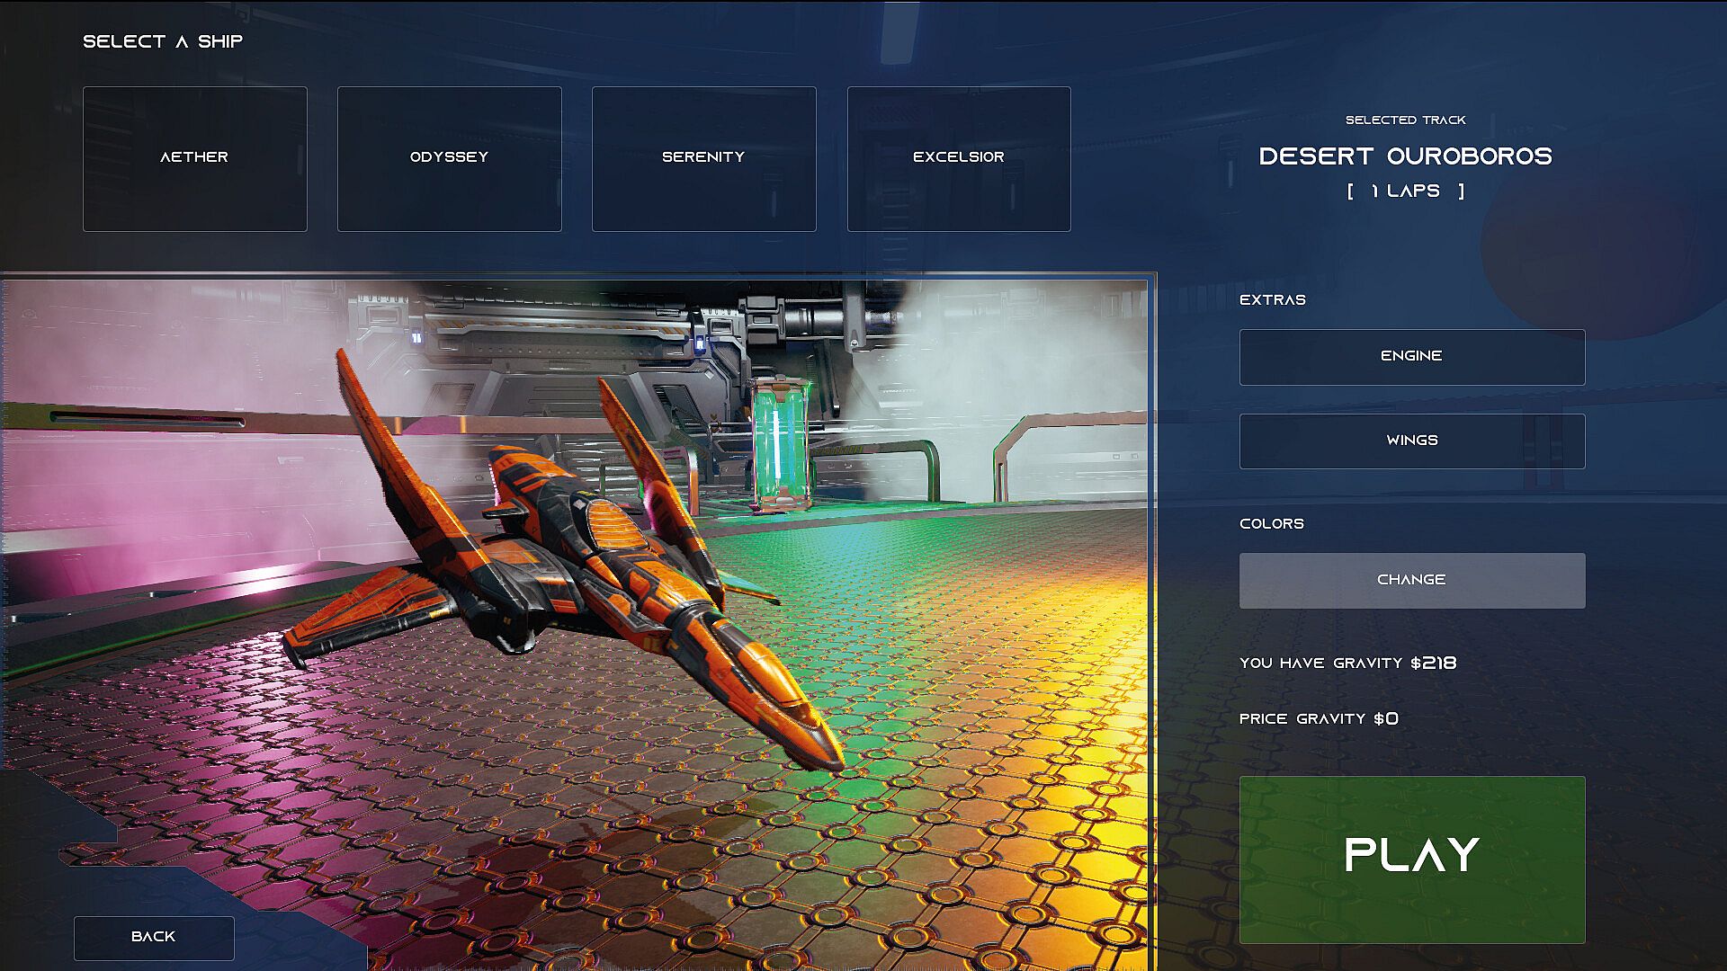Click the right bracket beside laps
This screenshot has width=1727, height=971.
(1462, 192)
